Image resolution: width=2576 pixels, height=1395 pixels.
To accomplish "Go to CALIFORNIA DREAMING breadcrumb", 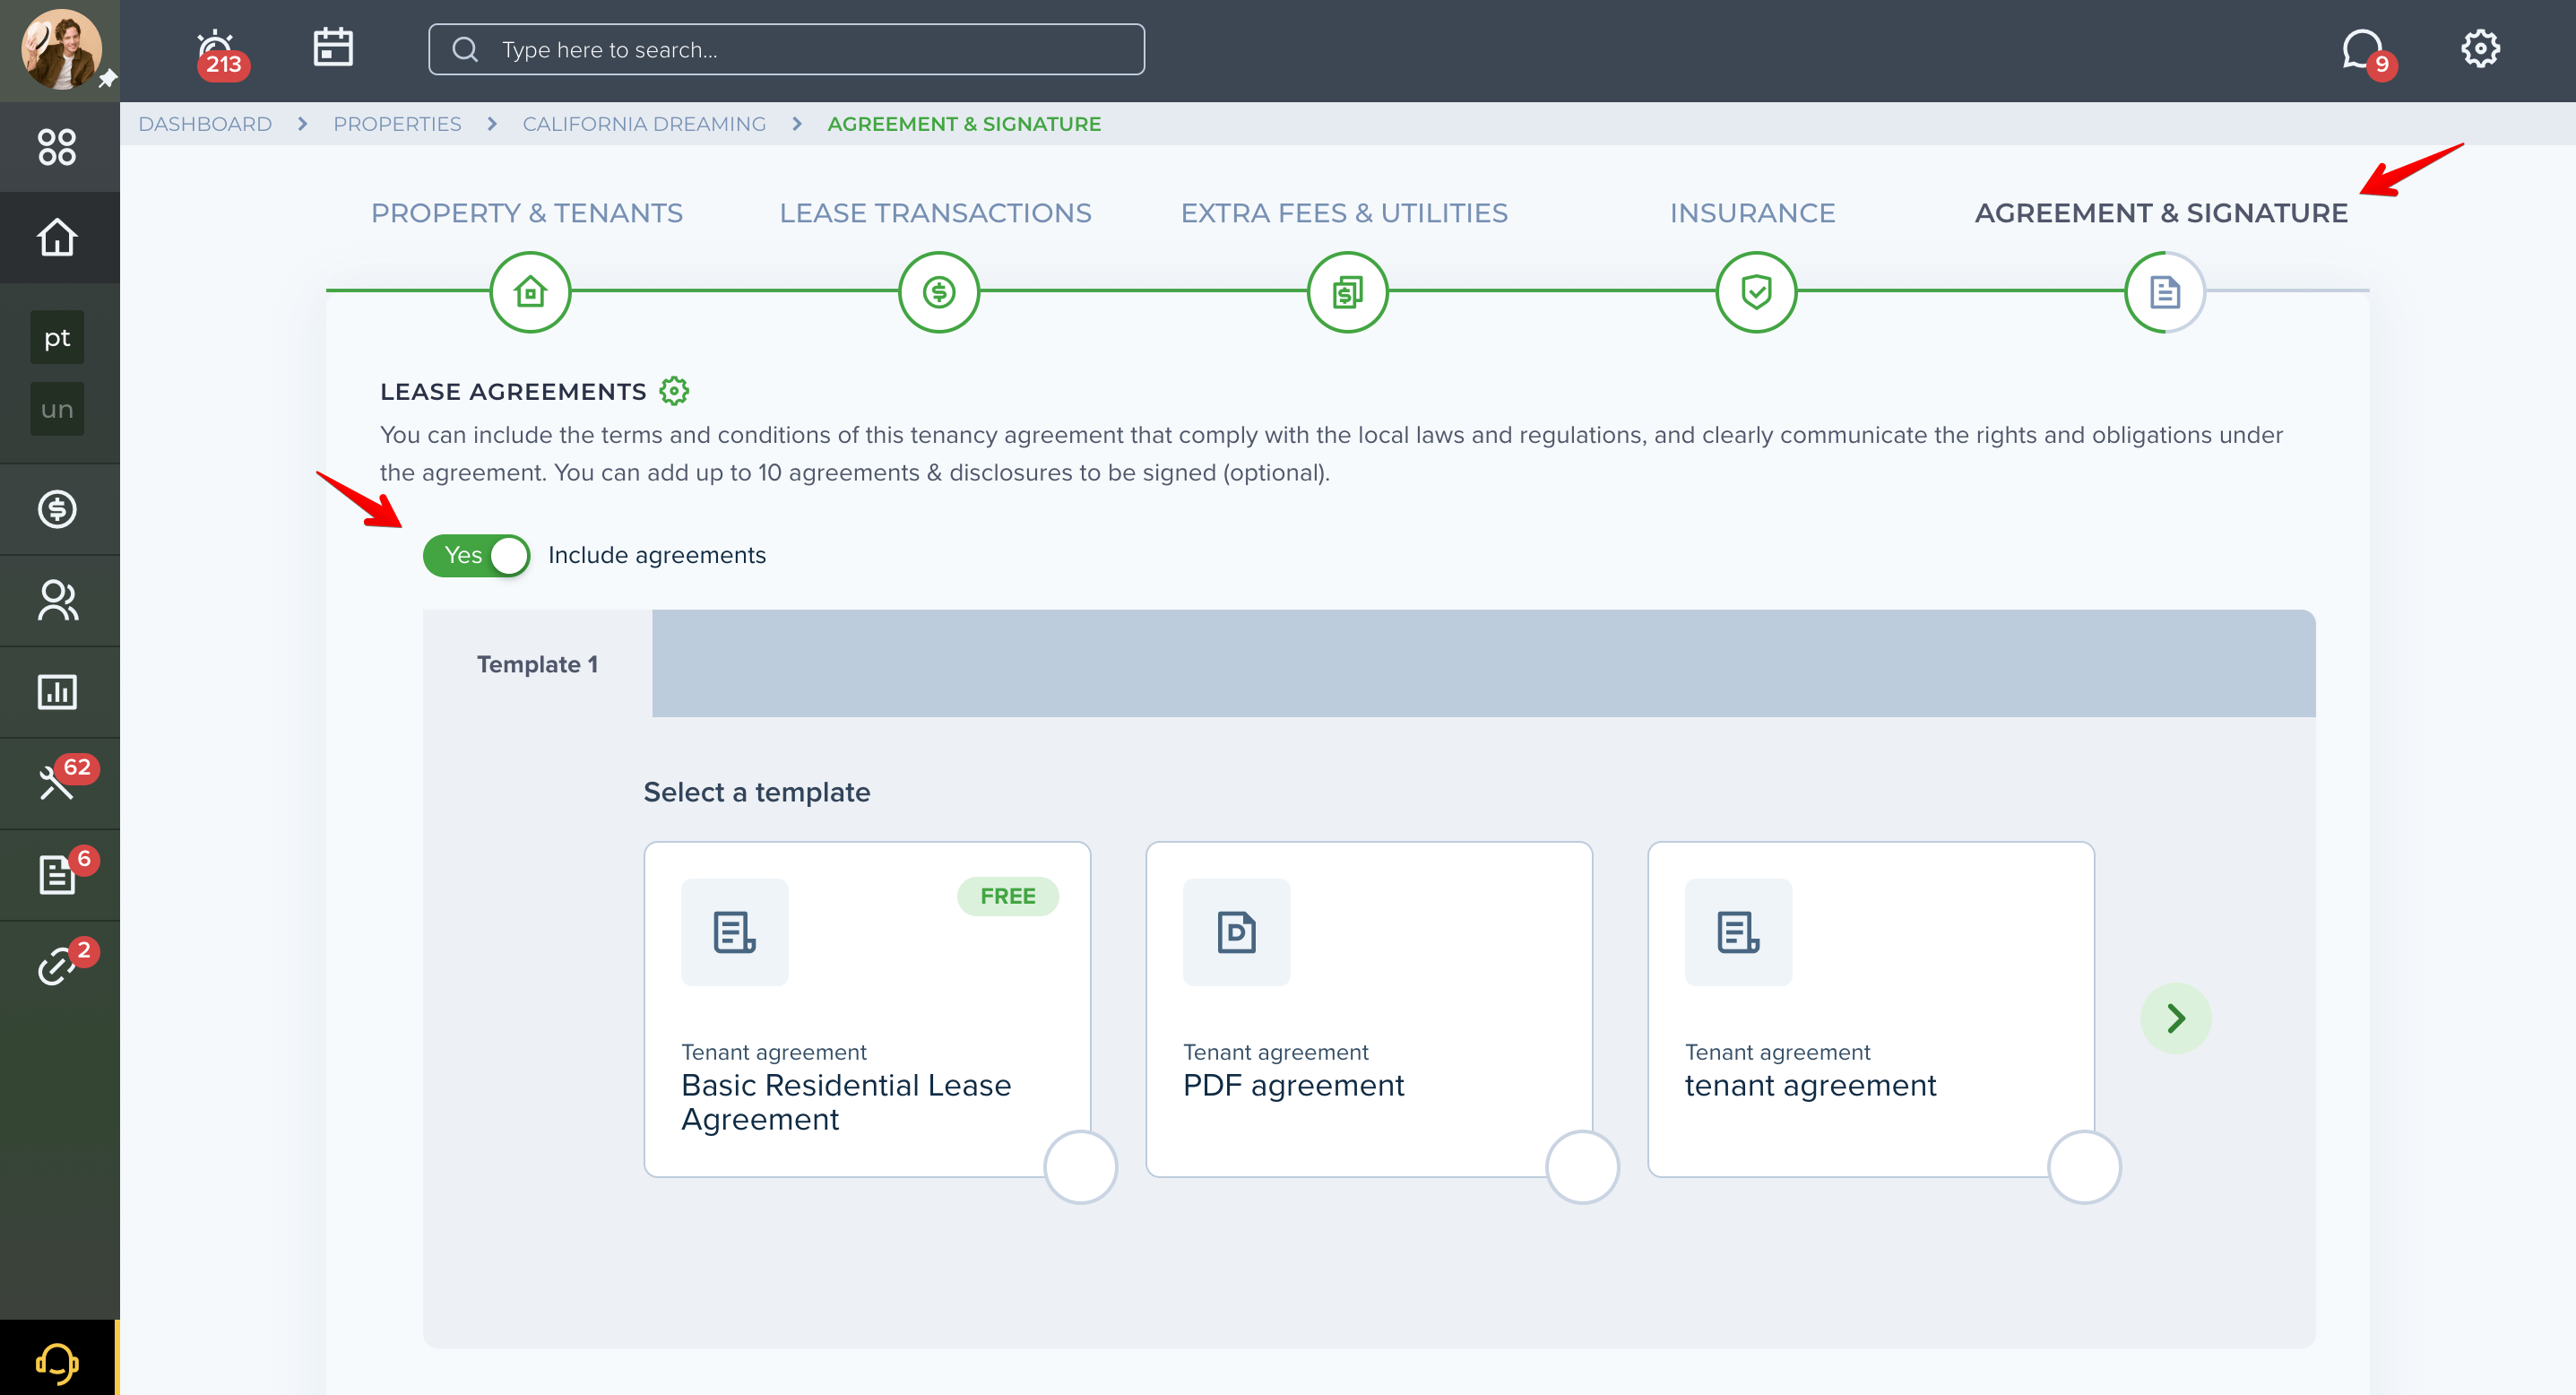I will coord(644,124).
